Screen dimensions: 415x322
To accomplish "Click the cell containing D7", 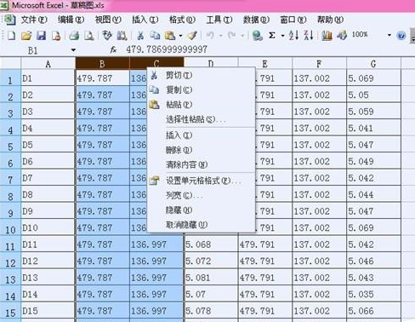I will pos(48,178).
